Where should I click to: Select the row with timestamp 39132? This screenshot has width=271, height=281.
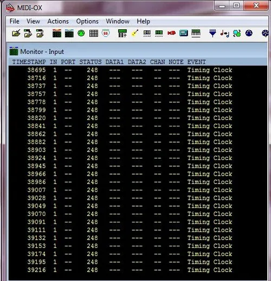pyautogui.click(x=138, y=238)
